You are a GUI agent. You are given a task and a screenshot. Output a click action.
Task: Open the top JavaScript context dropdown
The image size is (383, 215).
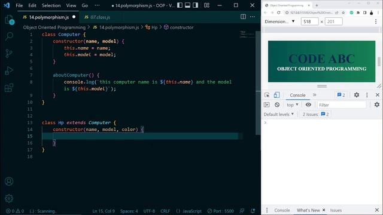(293, 105)
